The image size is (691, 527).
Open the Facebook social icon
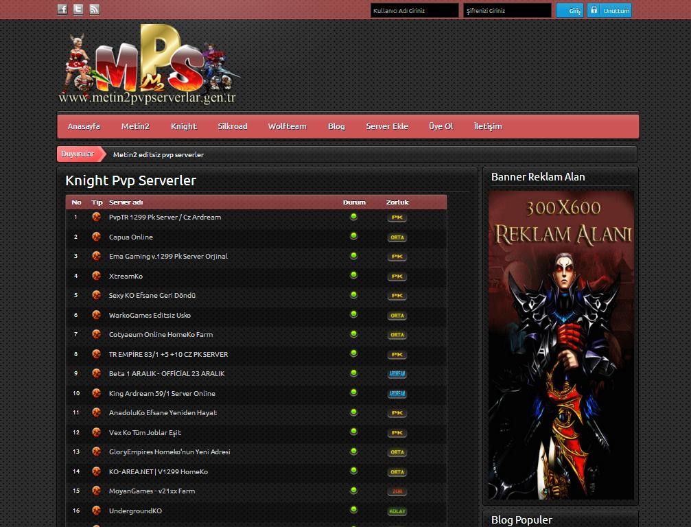pyautogui.click(x=62, y=9)
